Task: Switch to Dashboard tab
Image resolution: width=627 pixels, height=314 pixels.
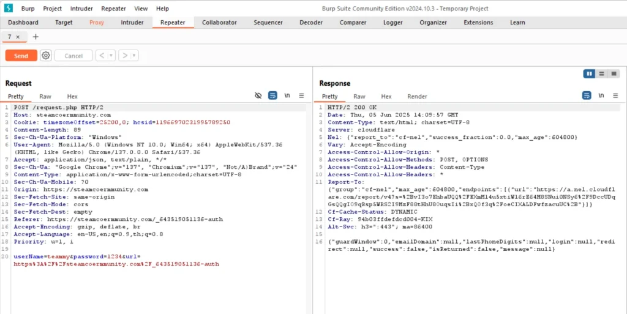Action: 23,23
